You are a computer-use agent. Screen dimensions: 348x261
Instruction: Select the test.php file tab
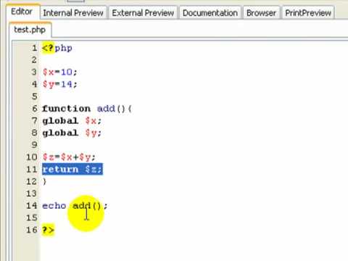pos(30,30)
